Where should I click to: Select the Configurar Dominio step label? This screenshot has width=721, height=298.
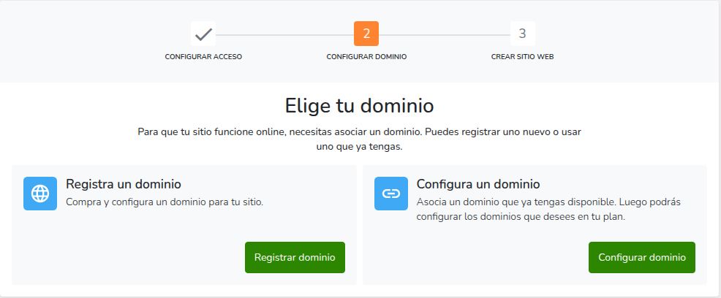click(x=366, y=56)
